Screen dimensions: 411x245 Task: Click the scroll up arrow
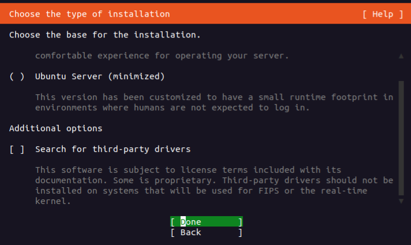point(401,56)
